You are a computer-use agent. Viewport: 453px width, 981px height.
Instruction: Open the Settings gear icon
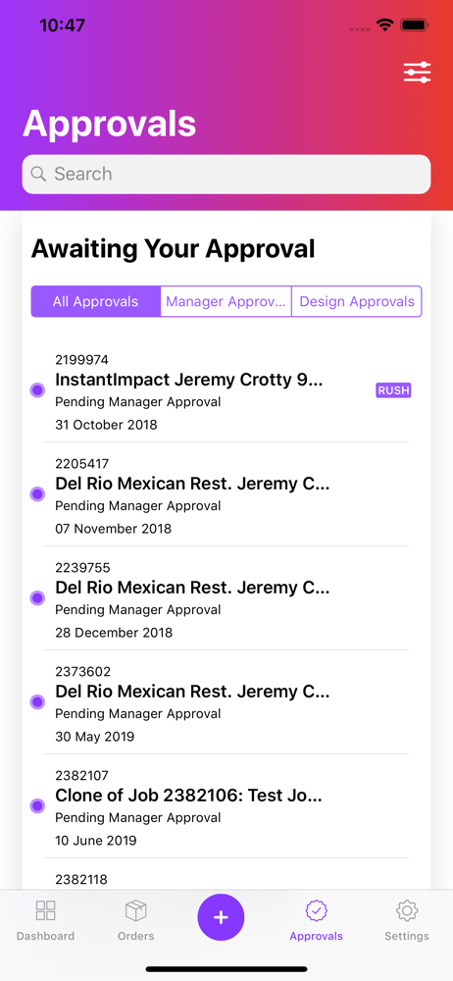click(x=407, y=910)
